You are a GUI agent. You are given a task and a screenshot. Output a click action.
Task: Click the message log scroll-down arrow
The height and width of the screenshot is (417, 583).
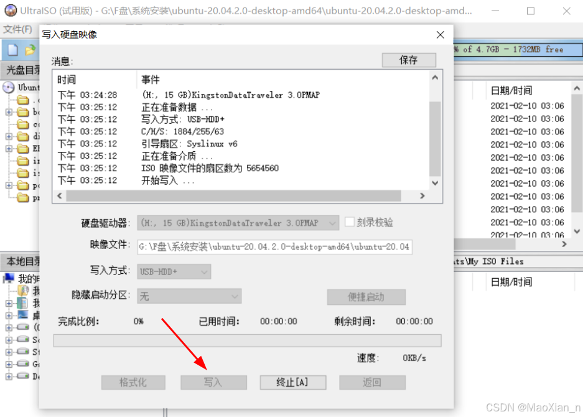coord(435,183)
